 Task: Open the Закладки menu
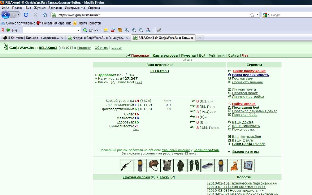55,8
